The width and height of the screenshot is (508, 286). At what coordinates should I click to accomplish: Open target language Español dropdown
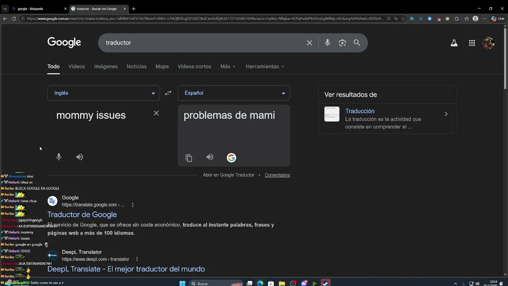click(234, 93)
